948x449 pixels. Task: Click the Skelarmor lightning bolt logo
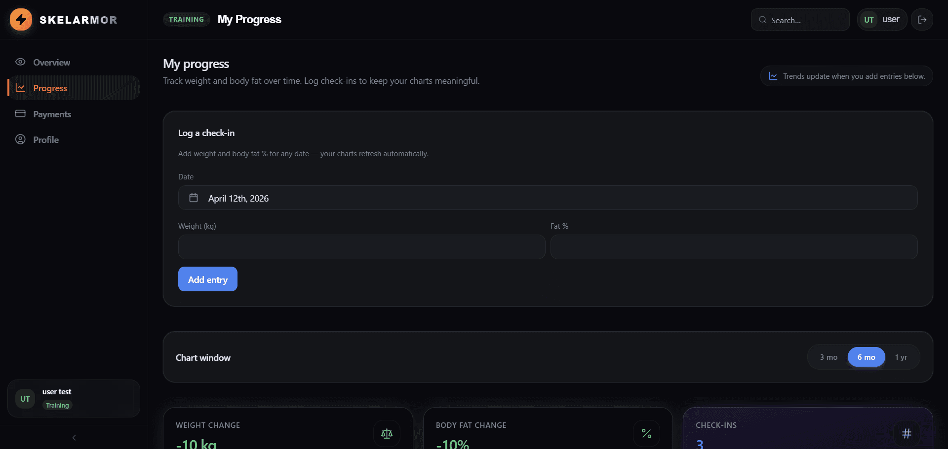(x=21, y=20)
